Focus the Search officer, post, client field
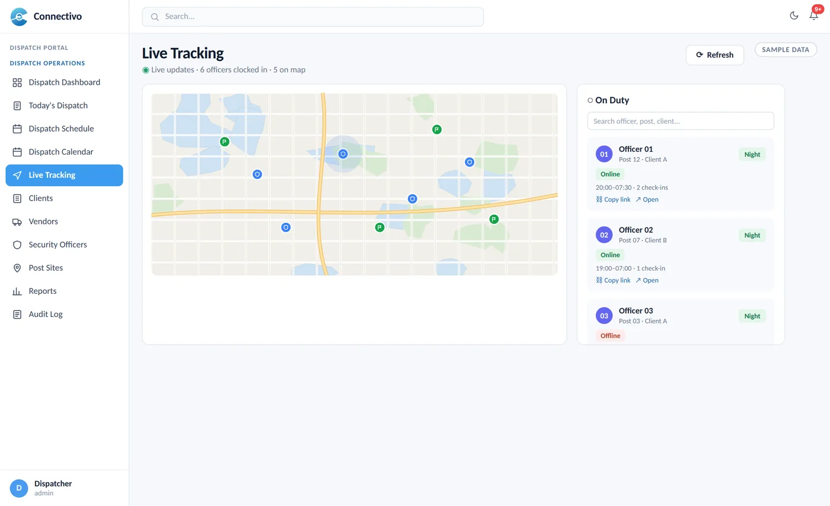The image size is (830, 506). 681,121
